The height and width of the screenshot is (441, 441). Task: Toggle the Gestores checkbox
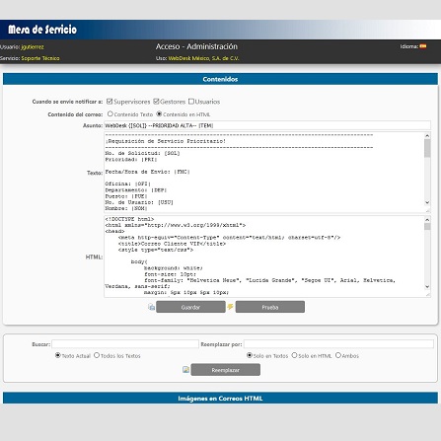[x=156, y=102]
